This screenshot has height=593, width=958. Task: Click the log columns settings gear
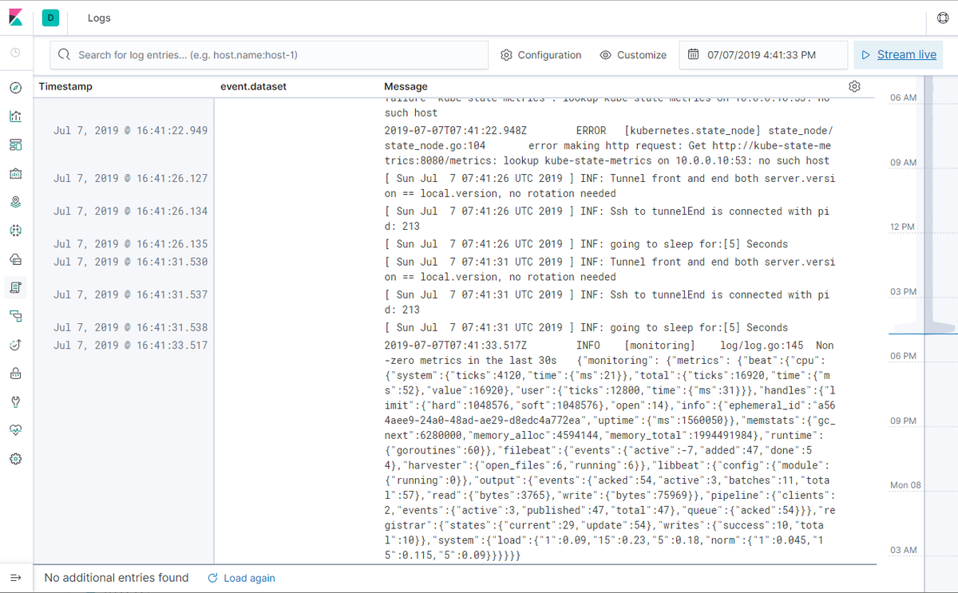tap(854, 86)
